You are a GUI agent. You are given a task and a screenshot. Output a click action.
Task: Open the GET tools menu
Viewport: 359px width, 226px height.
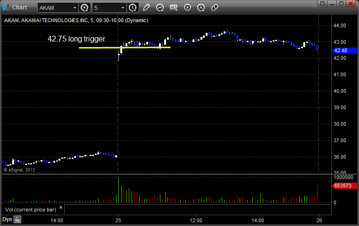pyautogui.click(x=174, y=8)
